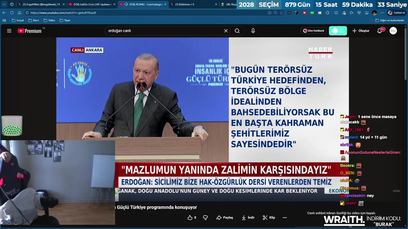The image size is (408, 229).
Task: Open the media control music-note icon
Action: 344,13
